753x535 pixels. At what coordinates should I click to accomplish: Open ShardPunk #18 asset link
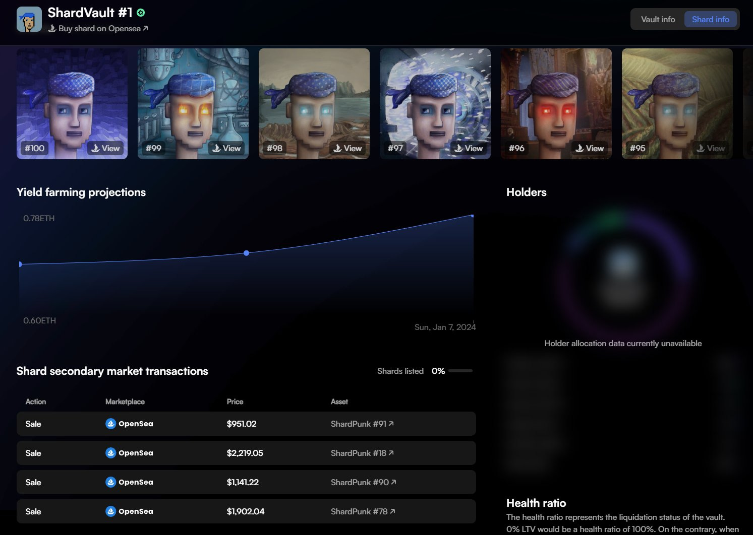pyautogui.click(x=362, y=453)
